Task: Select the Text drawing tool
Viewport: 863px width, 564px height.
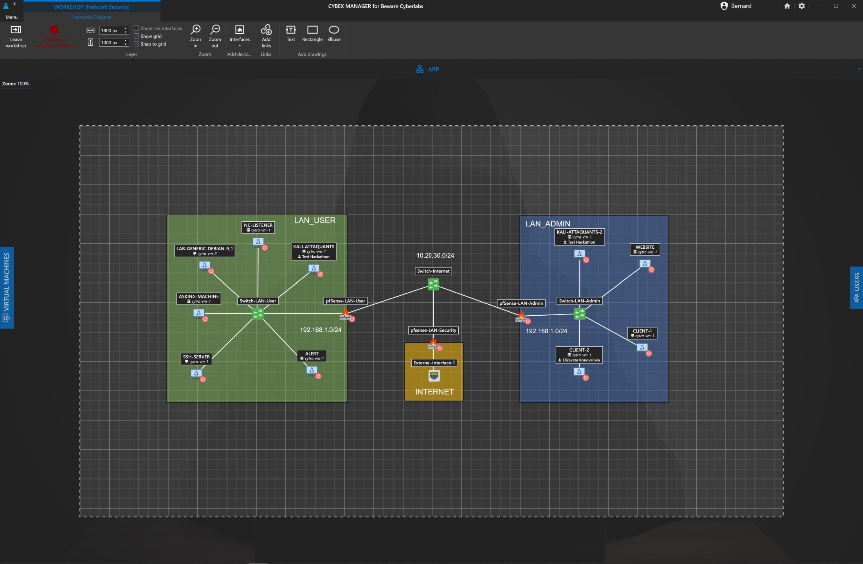Action: click(x=291, y=30)
